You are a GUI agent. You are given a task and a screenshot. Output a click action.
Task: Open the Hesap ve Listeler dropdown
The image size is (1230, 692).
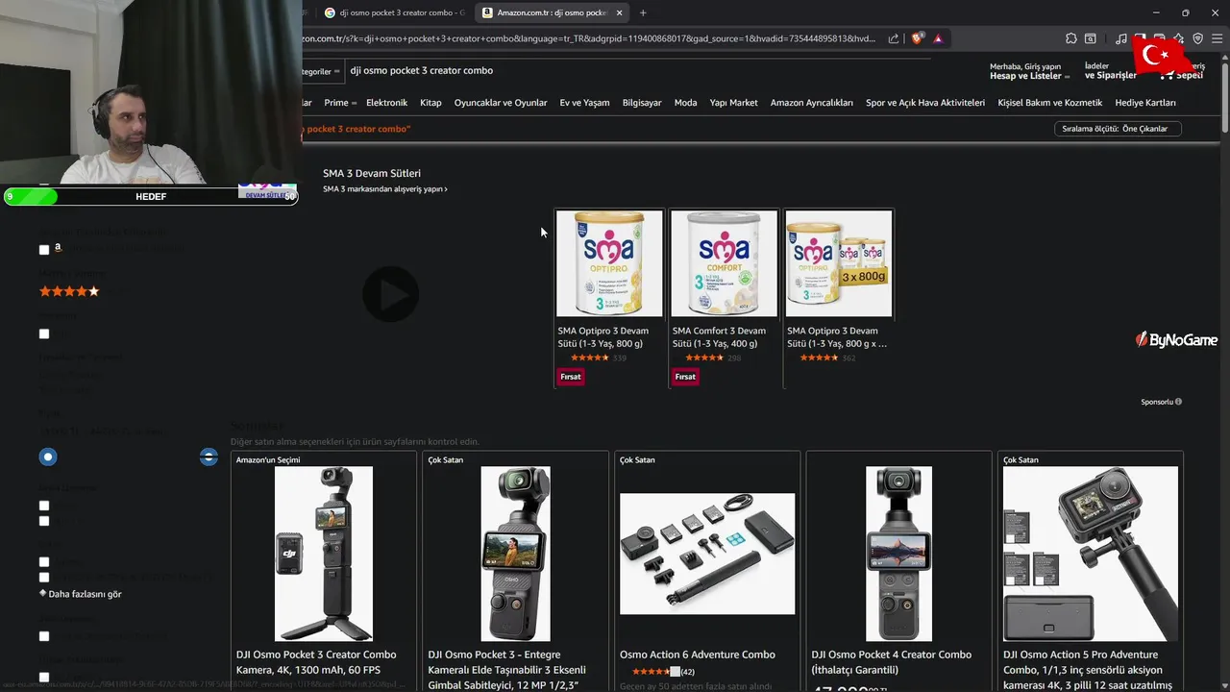coord(1029,71)
